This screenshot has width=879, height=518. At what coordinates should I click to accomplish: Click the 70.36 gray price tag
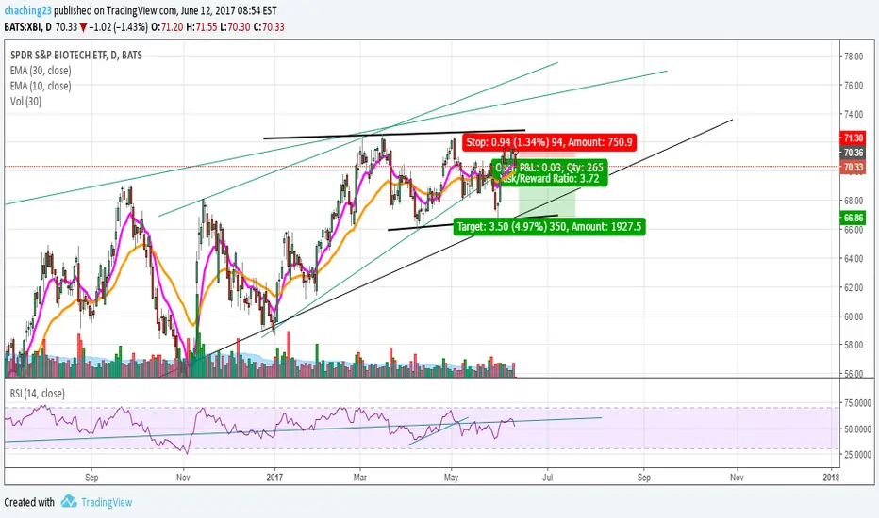tap(853, 153)
